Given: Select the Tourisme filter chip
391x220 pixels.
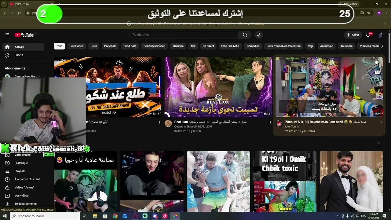Looking at the screenshot, I should 346,46.
